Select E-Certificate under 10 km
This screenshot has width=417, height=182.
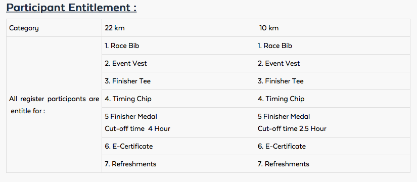(282, 146)
